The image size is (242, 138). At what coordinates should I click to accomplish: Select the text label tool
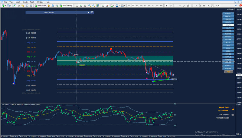click(200, 6)
